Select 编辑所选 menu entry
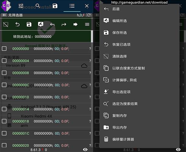The height and width of the screenshot is (152, 186). tap(139, 21)
